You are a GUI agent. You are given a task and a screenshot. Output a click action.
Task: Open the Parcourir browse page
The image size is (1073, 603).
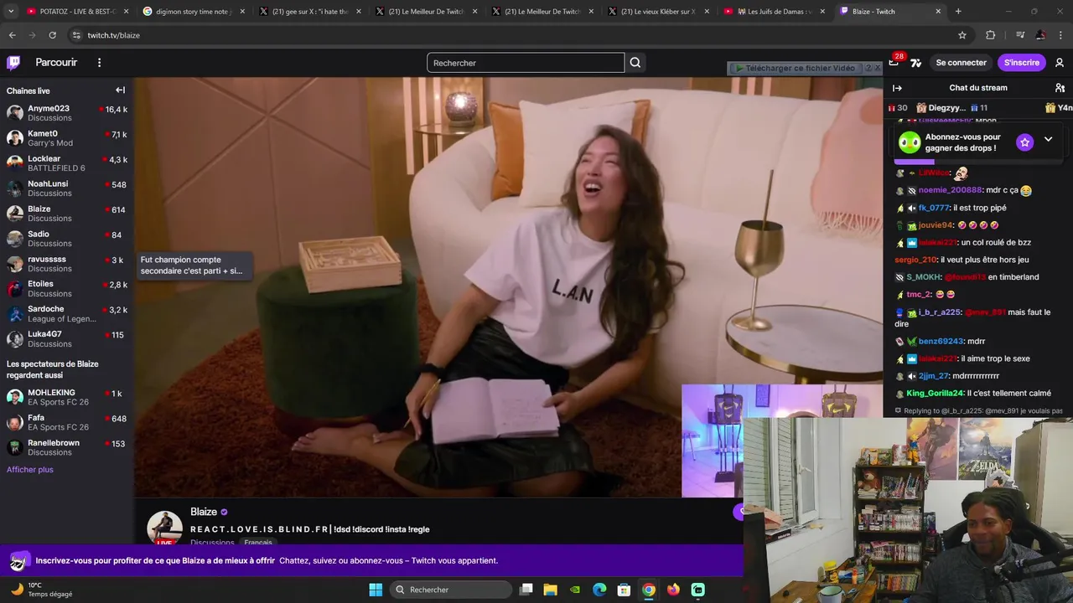[56, 63]
